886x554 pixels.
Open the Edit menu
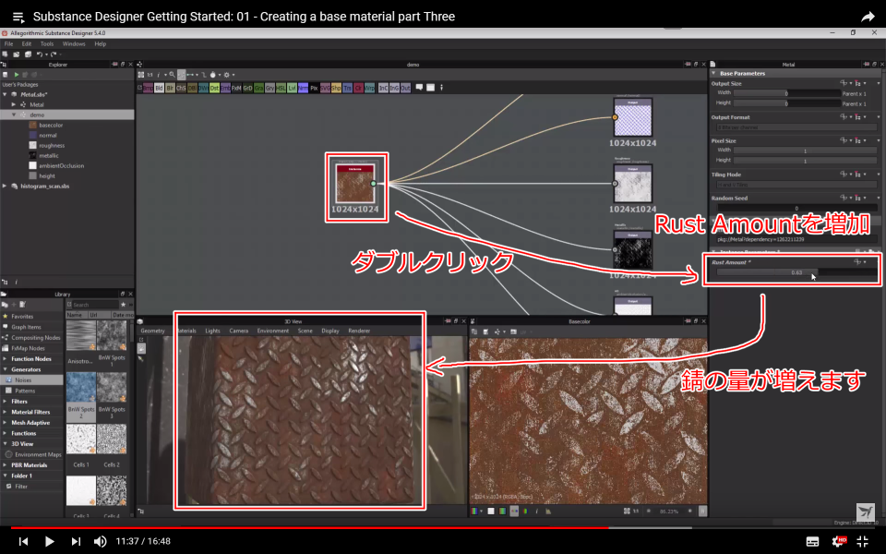(27, 43)
